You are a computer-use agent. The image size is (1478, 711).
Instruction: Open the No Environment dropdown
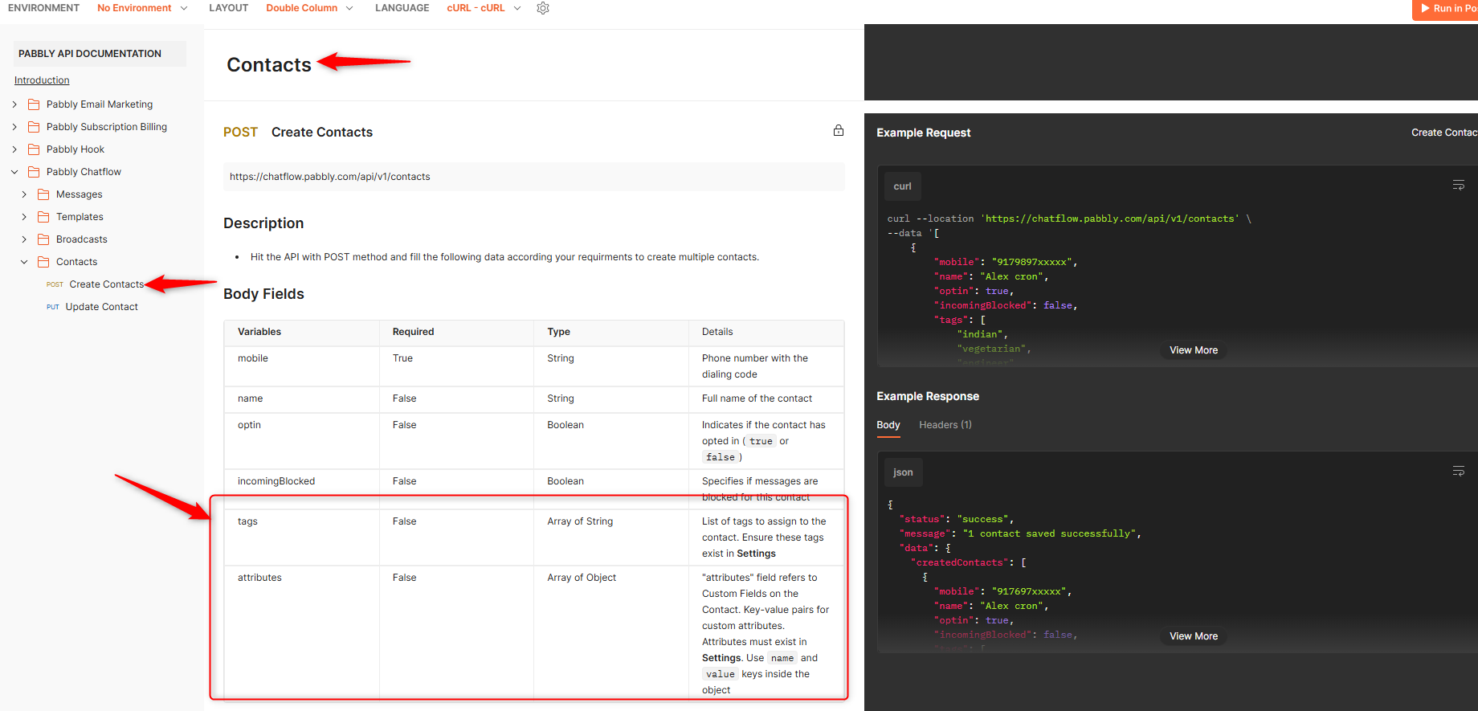pos(142,8)
